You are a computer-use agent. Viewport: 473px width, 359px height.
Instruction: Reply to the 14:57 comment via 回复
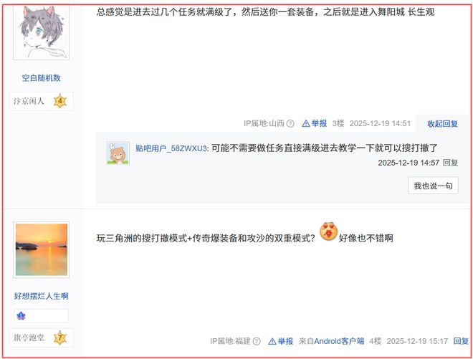[450, 163]
